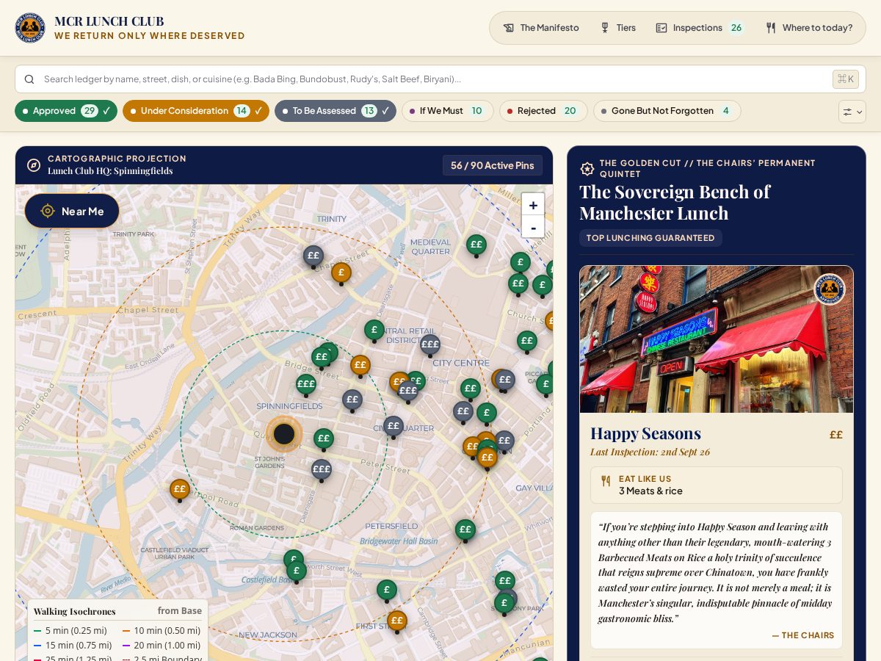This screenshot has width=881, height=661.
Task: Select the orange ££ pin at First Street
Action: point(397,621)
